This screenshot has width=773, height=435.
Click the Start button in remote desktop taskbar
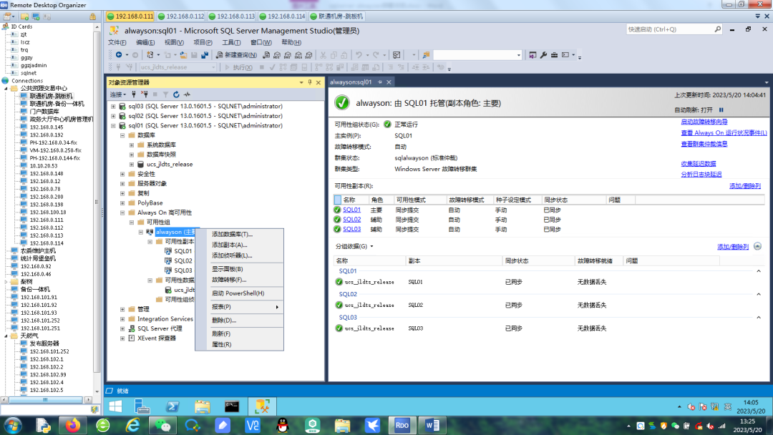point(115,406)
